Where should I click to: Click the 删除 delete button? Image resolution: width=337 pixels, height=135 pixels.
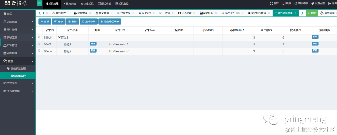click(72, 21)
